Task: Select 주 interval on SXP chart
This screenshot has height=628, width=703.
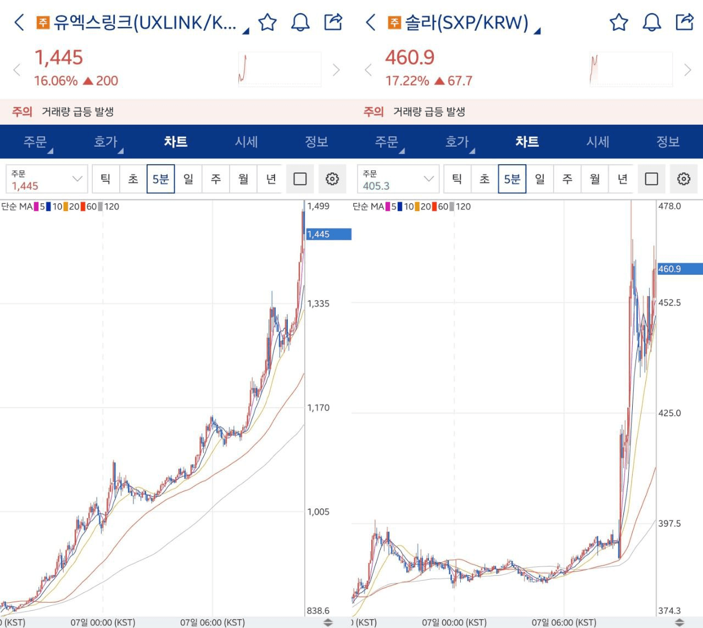Action: pos(567,179)
